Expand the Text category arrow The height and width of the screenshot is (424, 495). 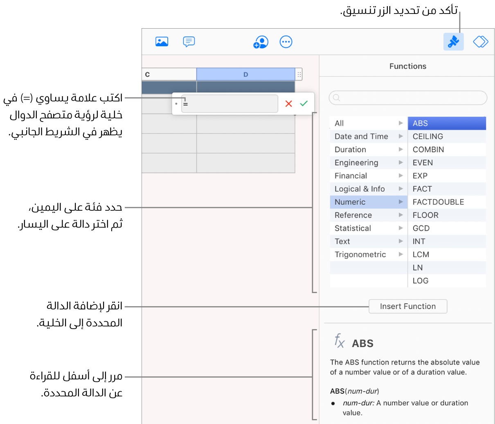[401, 241]
